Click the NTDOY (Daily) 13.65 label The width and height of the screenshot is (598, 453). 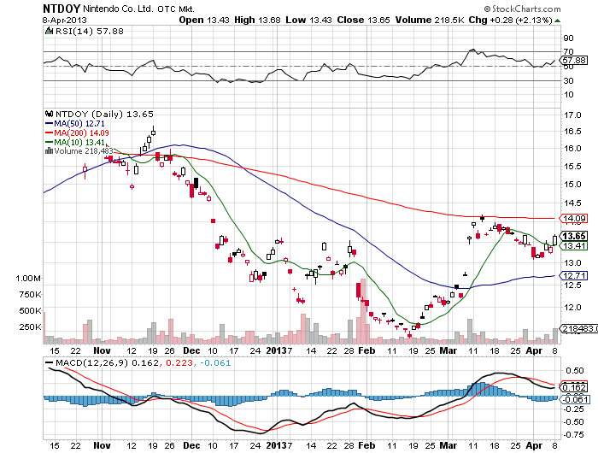104,114
